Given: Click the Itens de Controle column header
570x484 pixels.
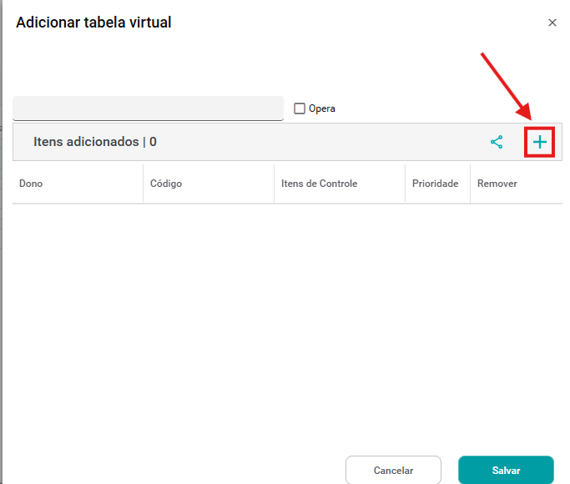Looking at the screenshot, I should [x=319, y=184].
